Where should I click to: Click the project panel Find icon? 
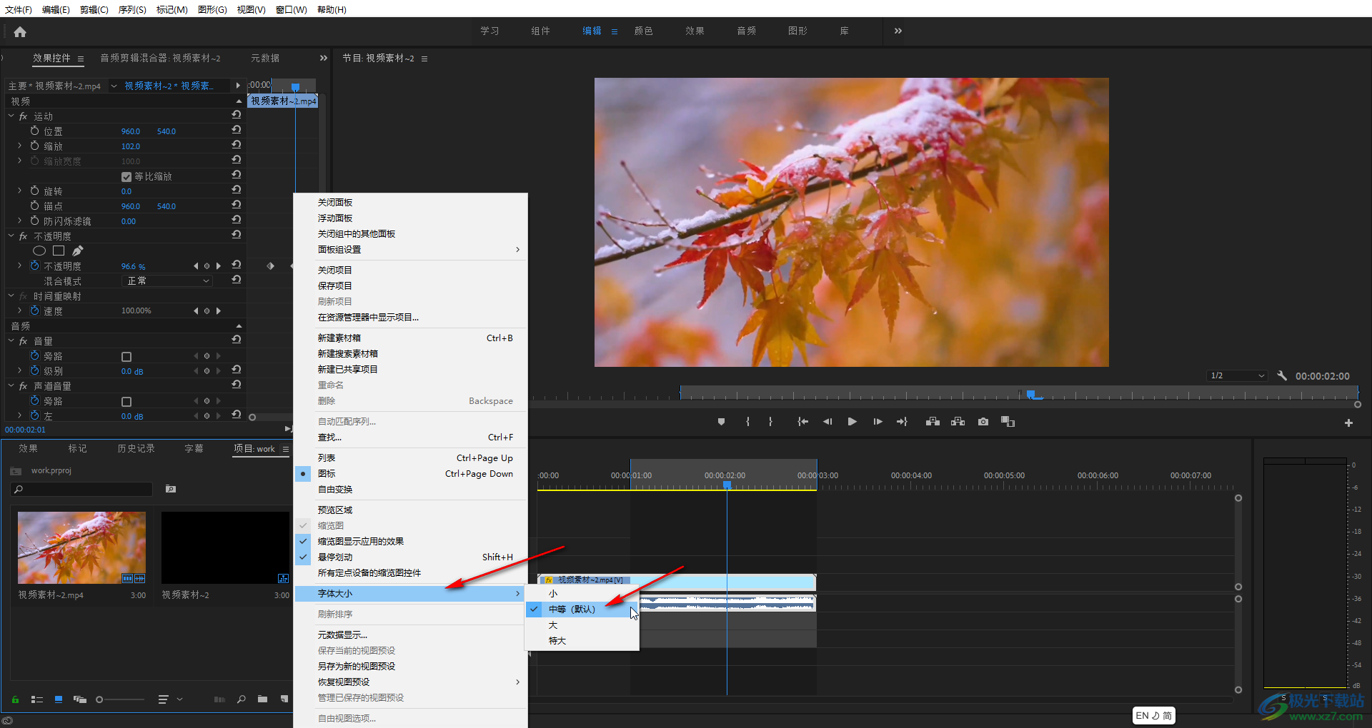[x=242, y=699]
